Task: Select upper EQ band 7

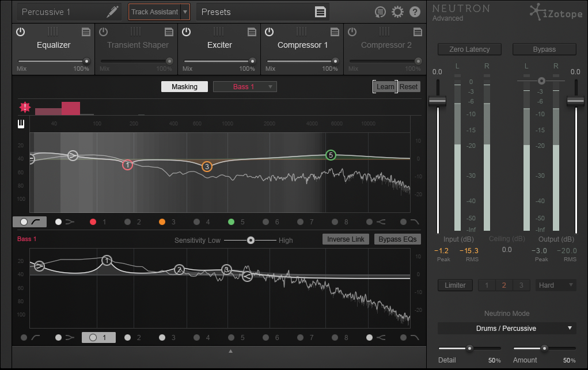Action: pos(306,222)
